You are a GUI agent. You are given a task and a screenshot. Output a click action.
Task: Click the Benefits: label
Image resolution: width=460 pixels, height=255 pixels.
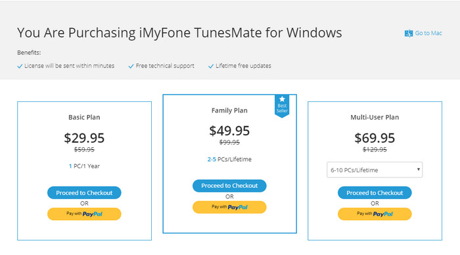(x=29, y=53)
